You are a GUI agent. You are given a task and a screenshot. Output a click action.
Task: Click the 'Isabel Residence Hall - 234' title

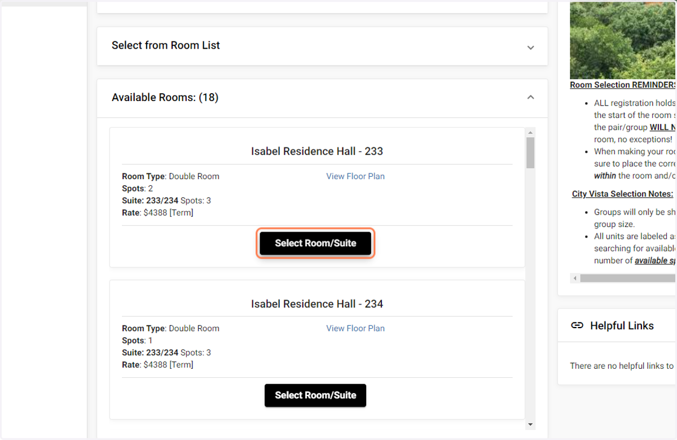click(317, 304)
